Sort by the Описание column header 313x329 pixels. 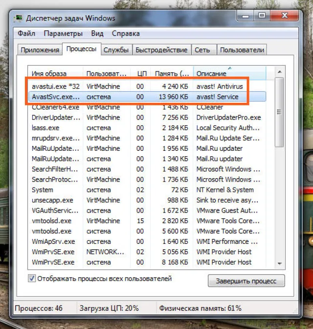229,73
